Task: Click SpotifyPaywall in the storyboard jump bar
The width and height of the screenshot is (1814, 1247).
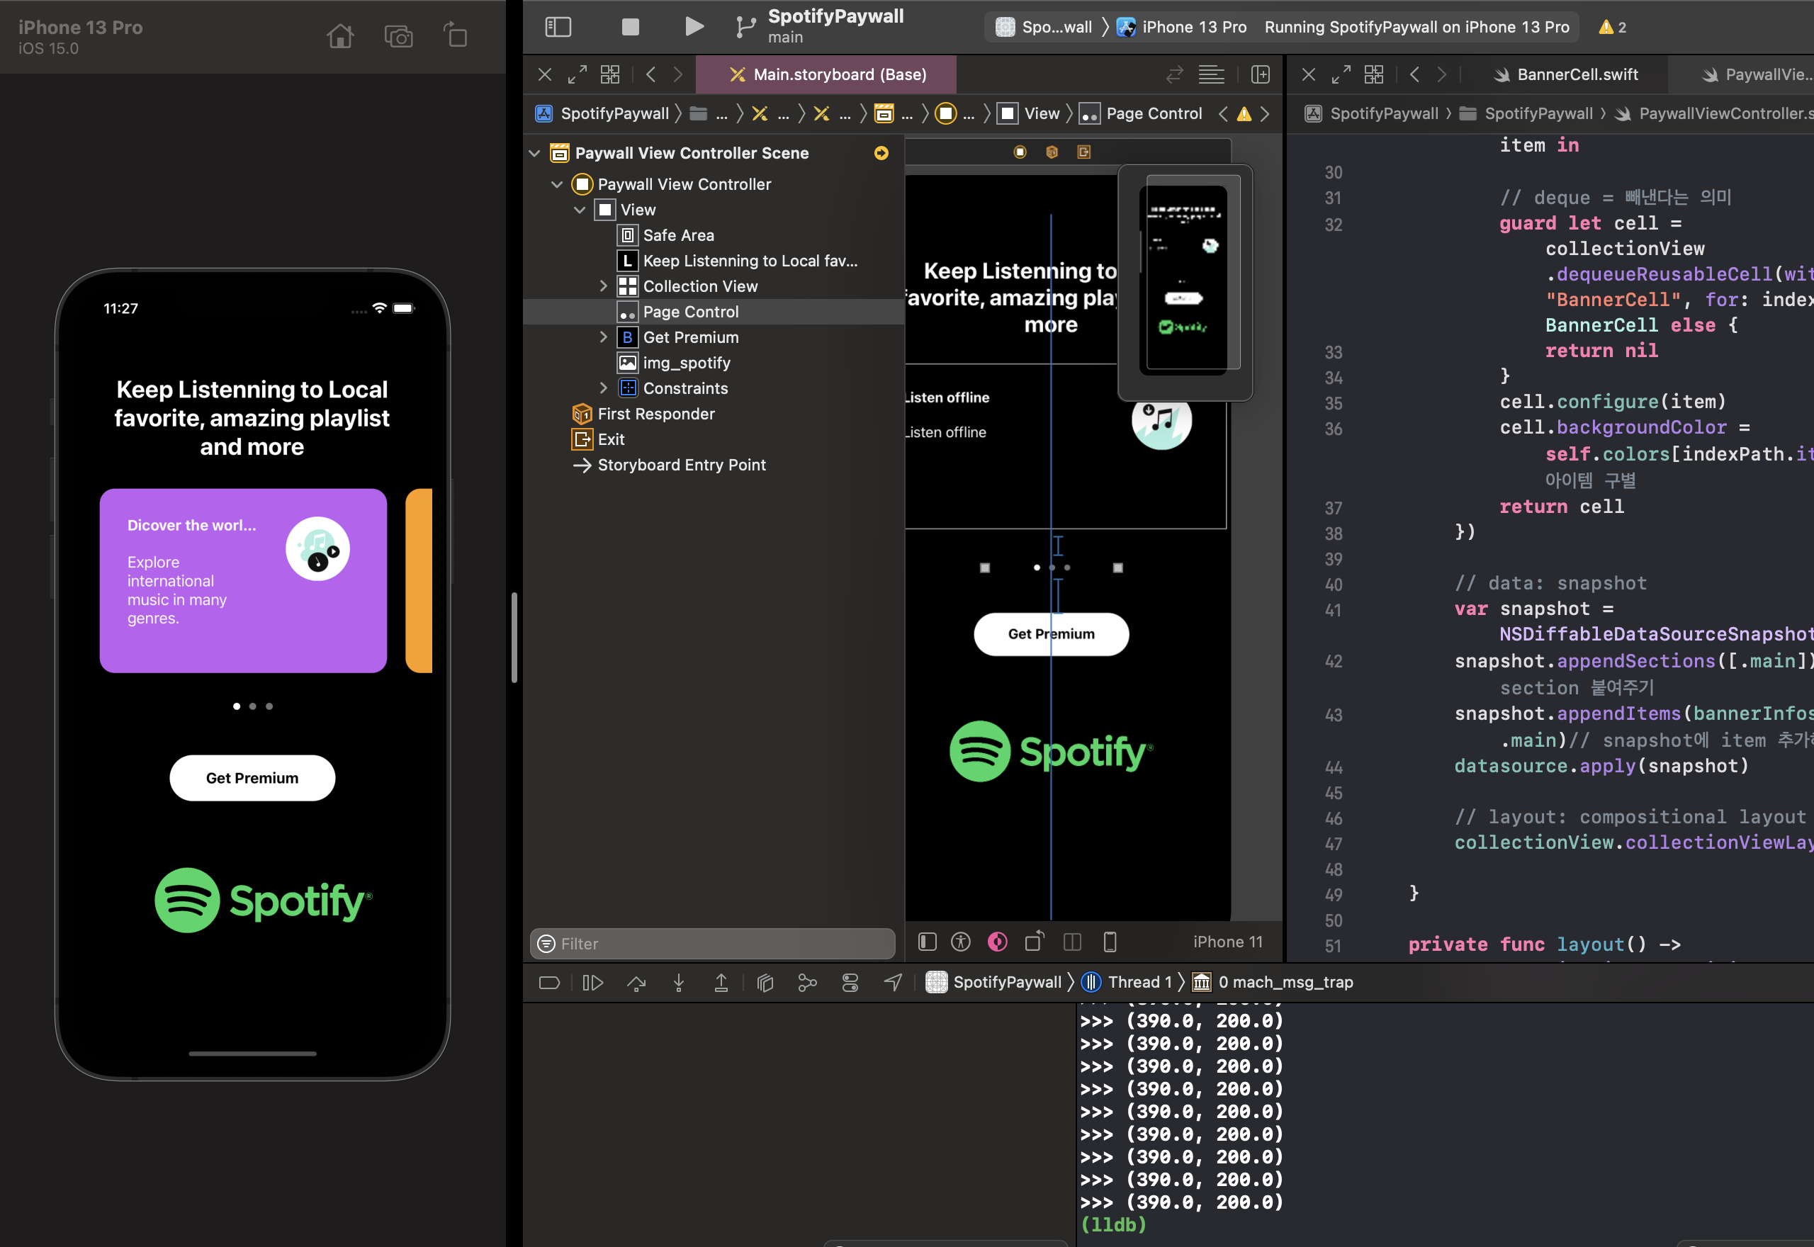Action: [602, 113]
